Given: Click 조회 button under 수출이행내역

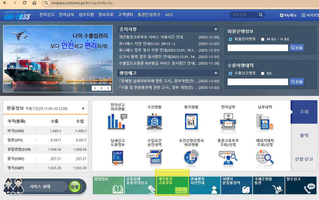Looking at the screenshot, I should (297, 82).
